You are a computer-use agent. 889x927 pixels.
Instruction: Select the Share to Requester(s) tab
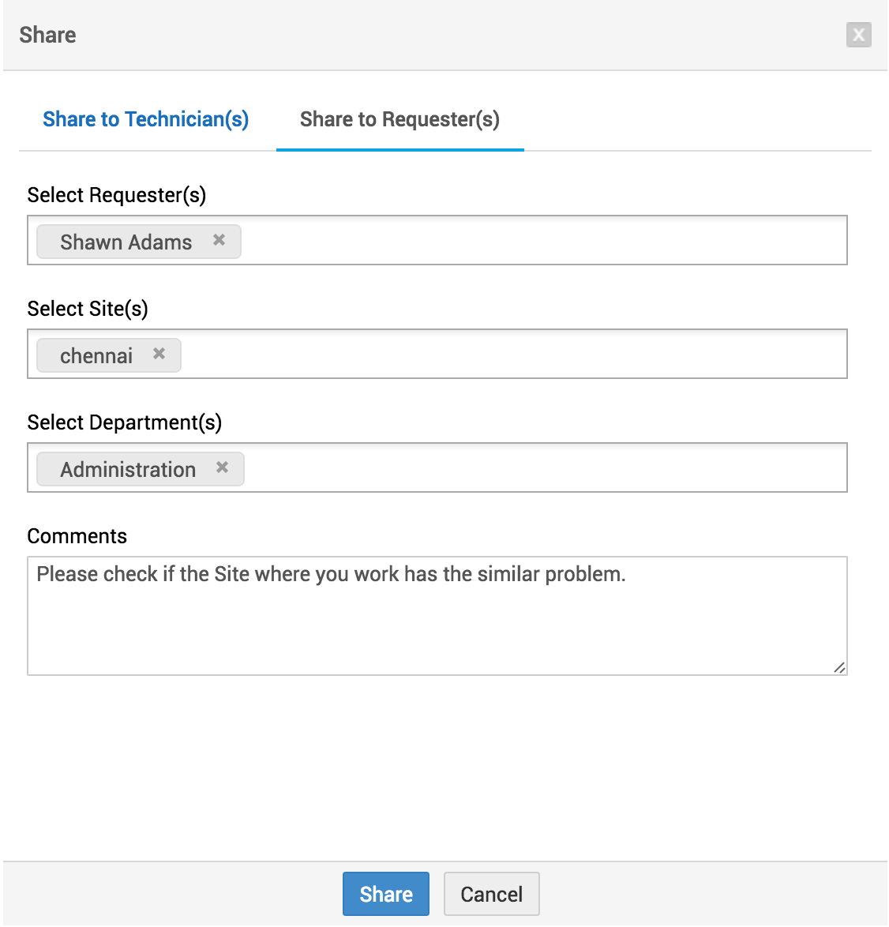pos(399,119)
